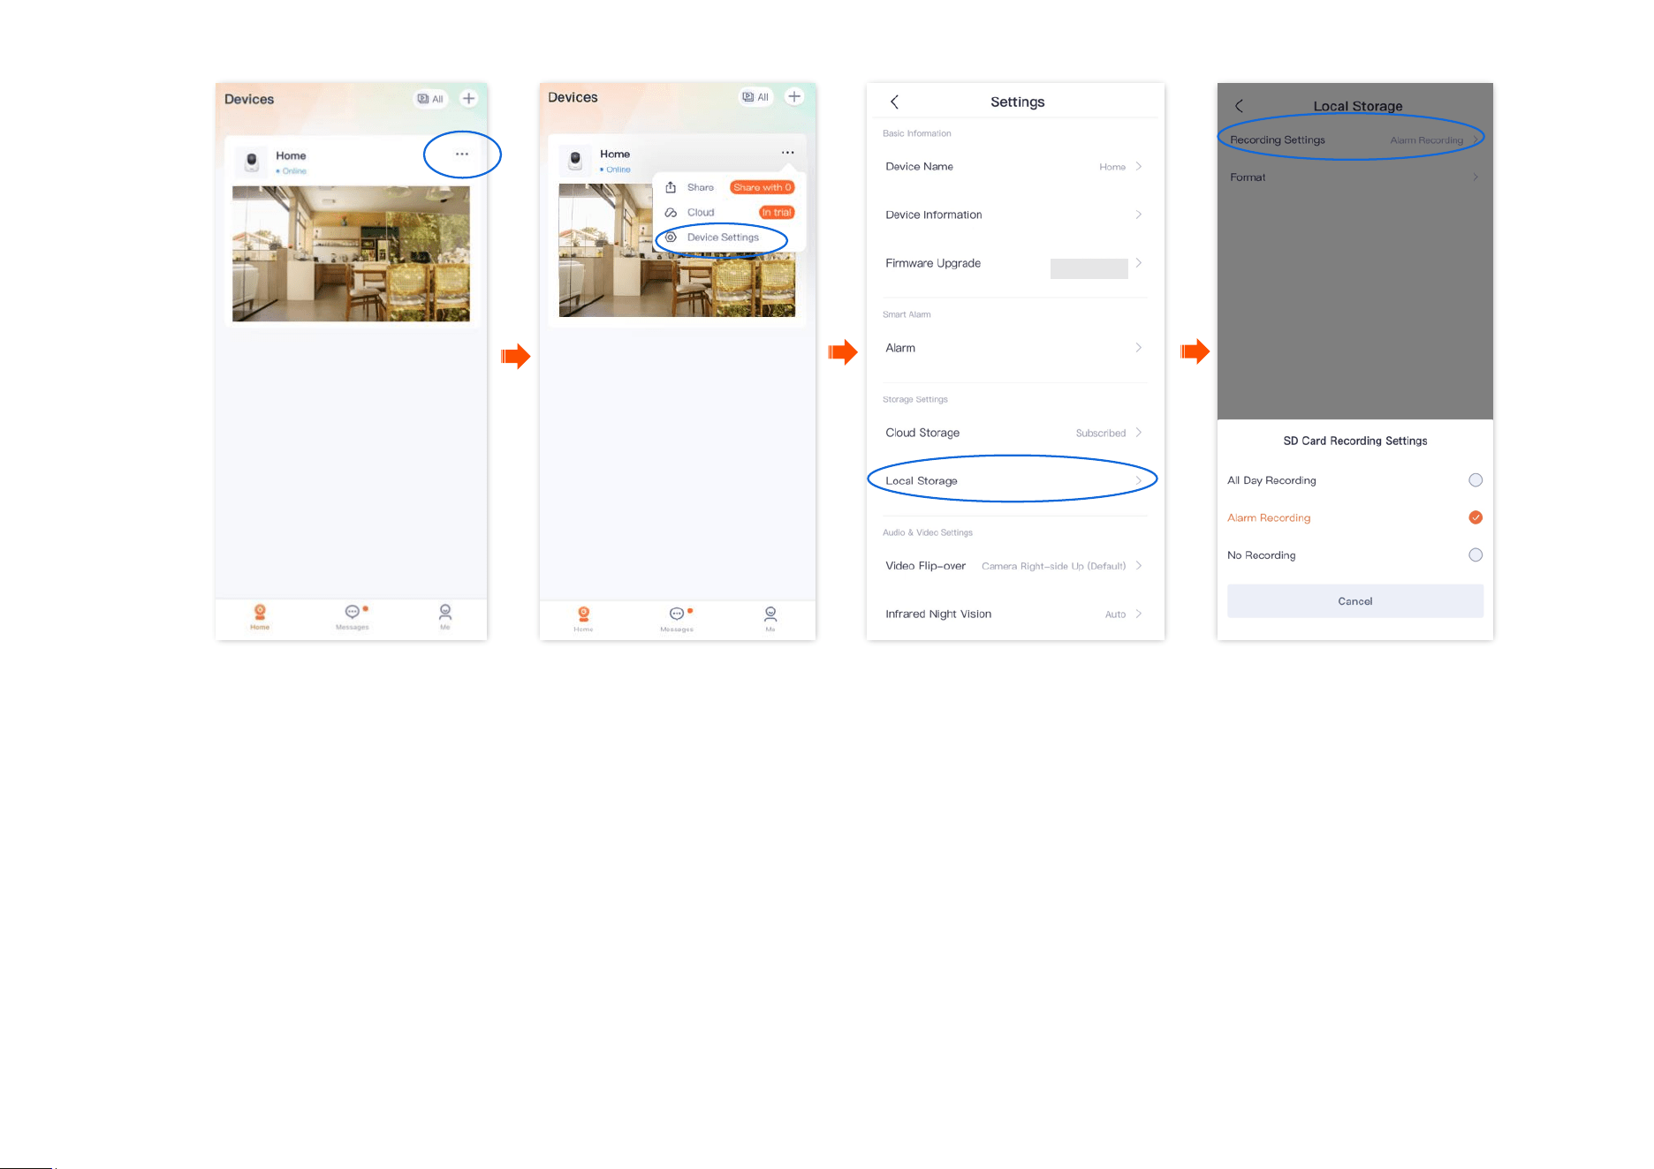Open the three-dot menu on first Home card
Image resolution: width=1654 pixels, height=1169 pixels.
pyautogui.click(x=461, y=154)
